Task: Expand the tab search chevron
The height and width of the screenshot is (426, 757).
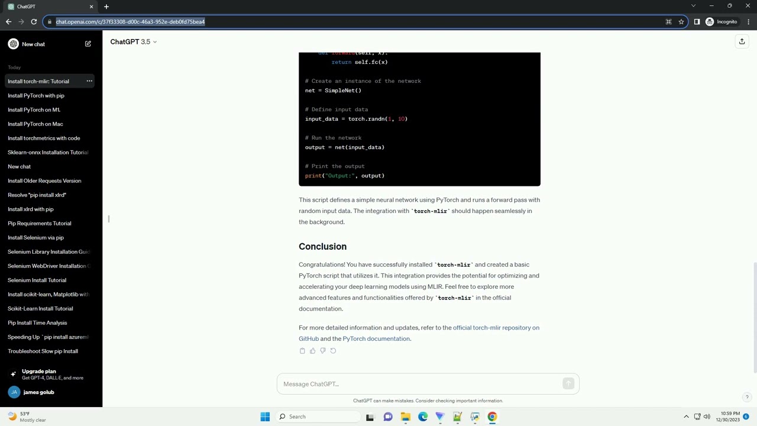Action: coord(694,6)
